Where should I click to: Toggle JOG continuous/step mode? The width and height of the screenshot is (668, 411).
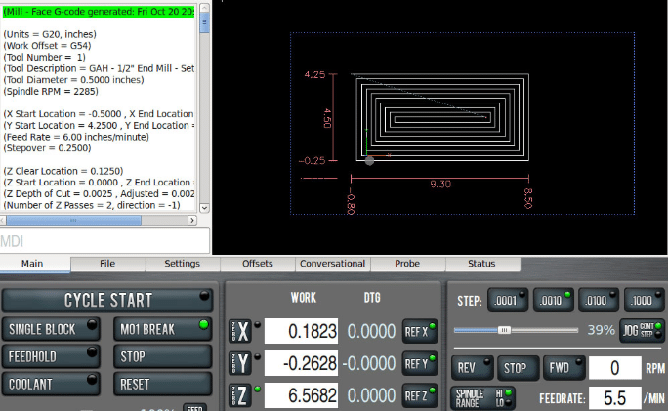coord(642,330)
